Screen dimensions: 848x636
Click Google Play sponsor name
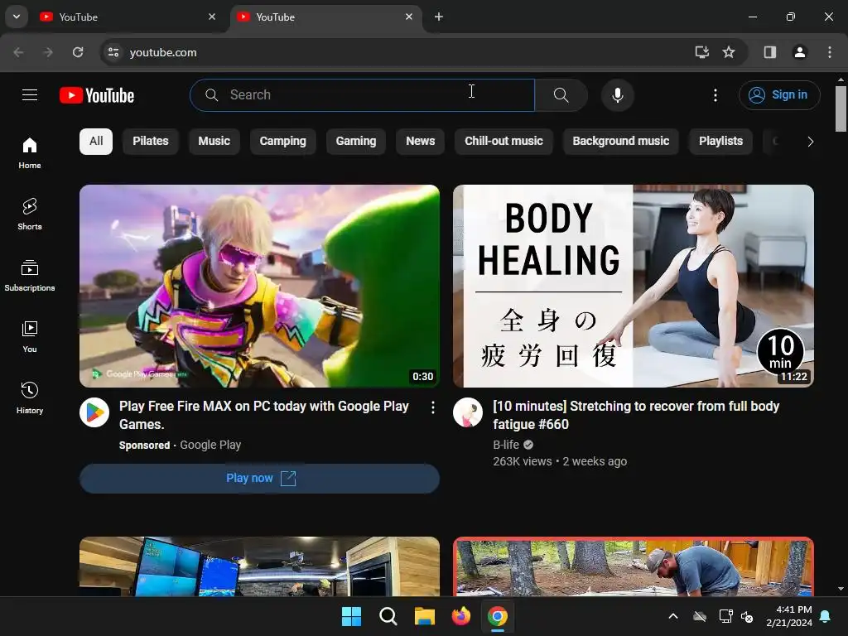210,445
